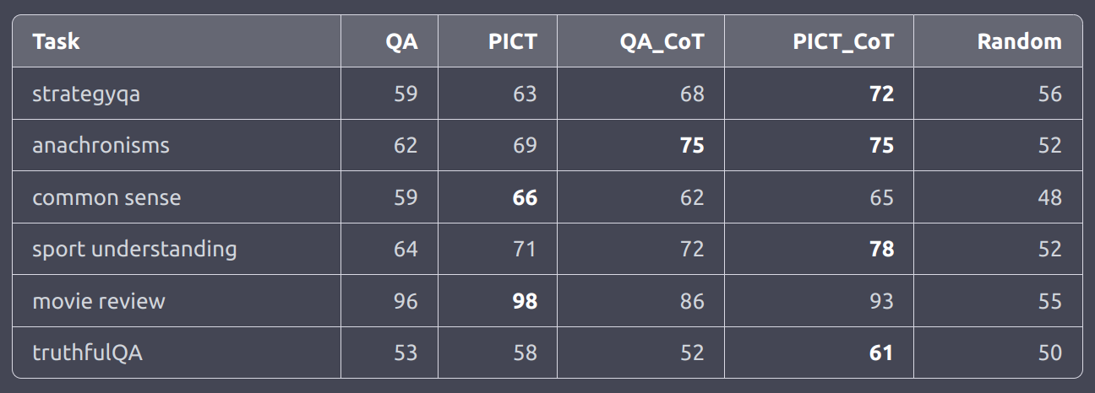1095x393 pixels.
Task: Select the PICT column header
Action: 513,41
